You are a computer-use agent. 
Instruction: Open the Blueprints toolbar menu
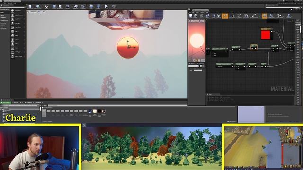tap(76, 7)
